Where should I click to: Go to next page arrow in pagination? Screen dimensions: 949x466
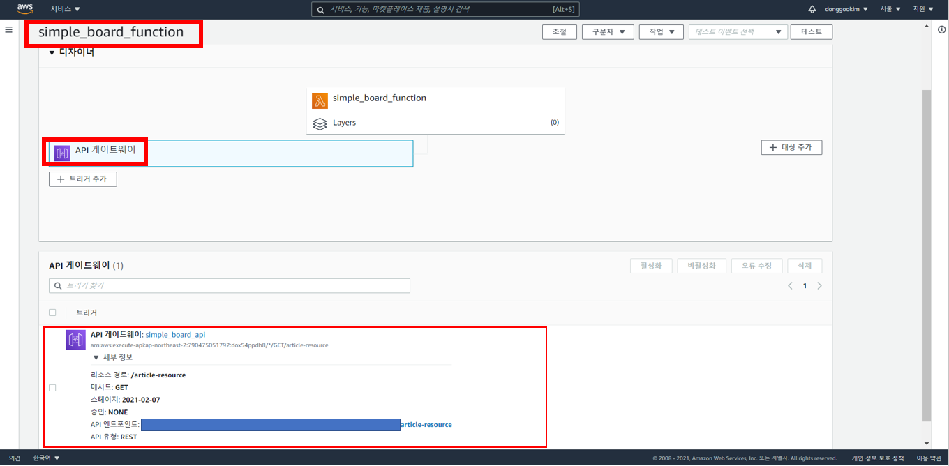tap(819, 286)
